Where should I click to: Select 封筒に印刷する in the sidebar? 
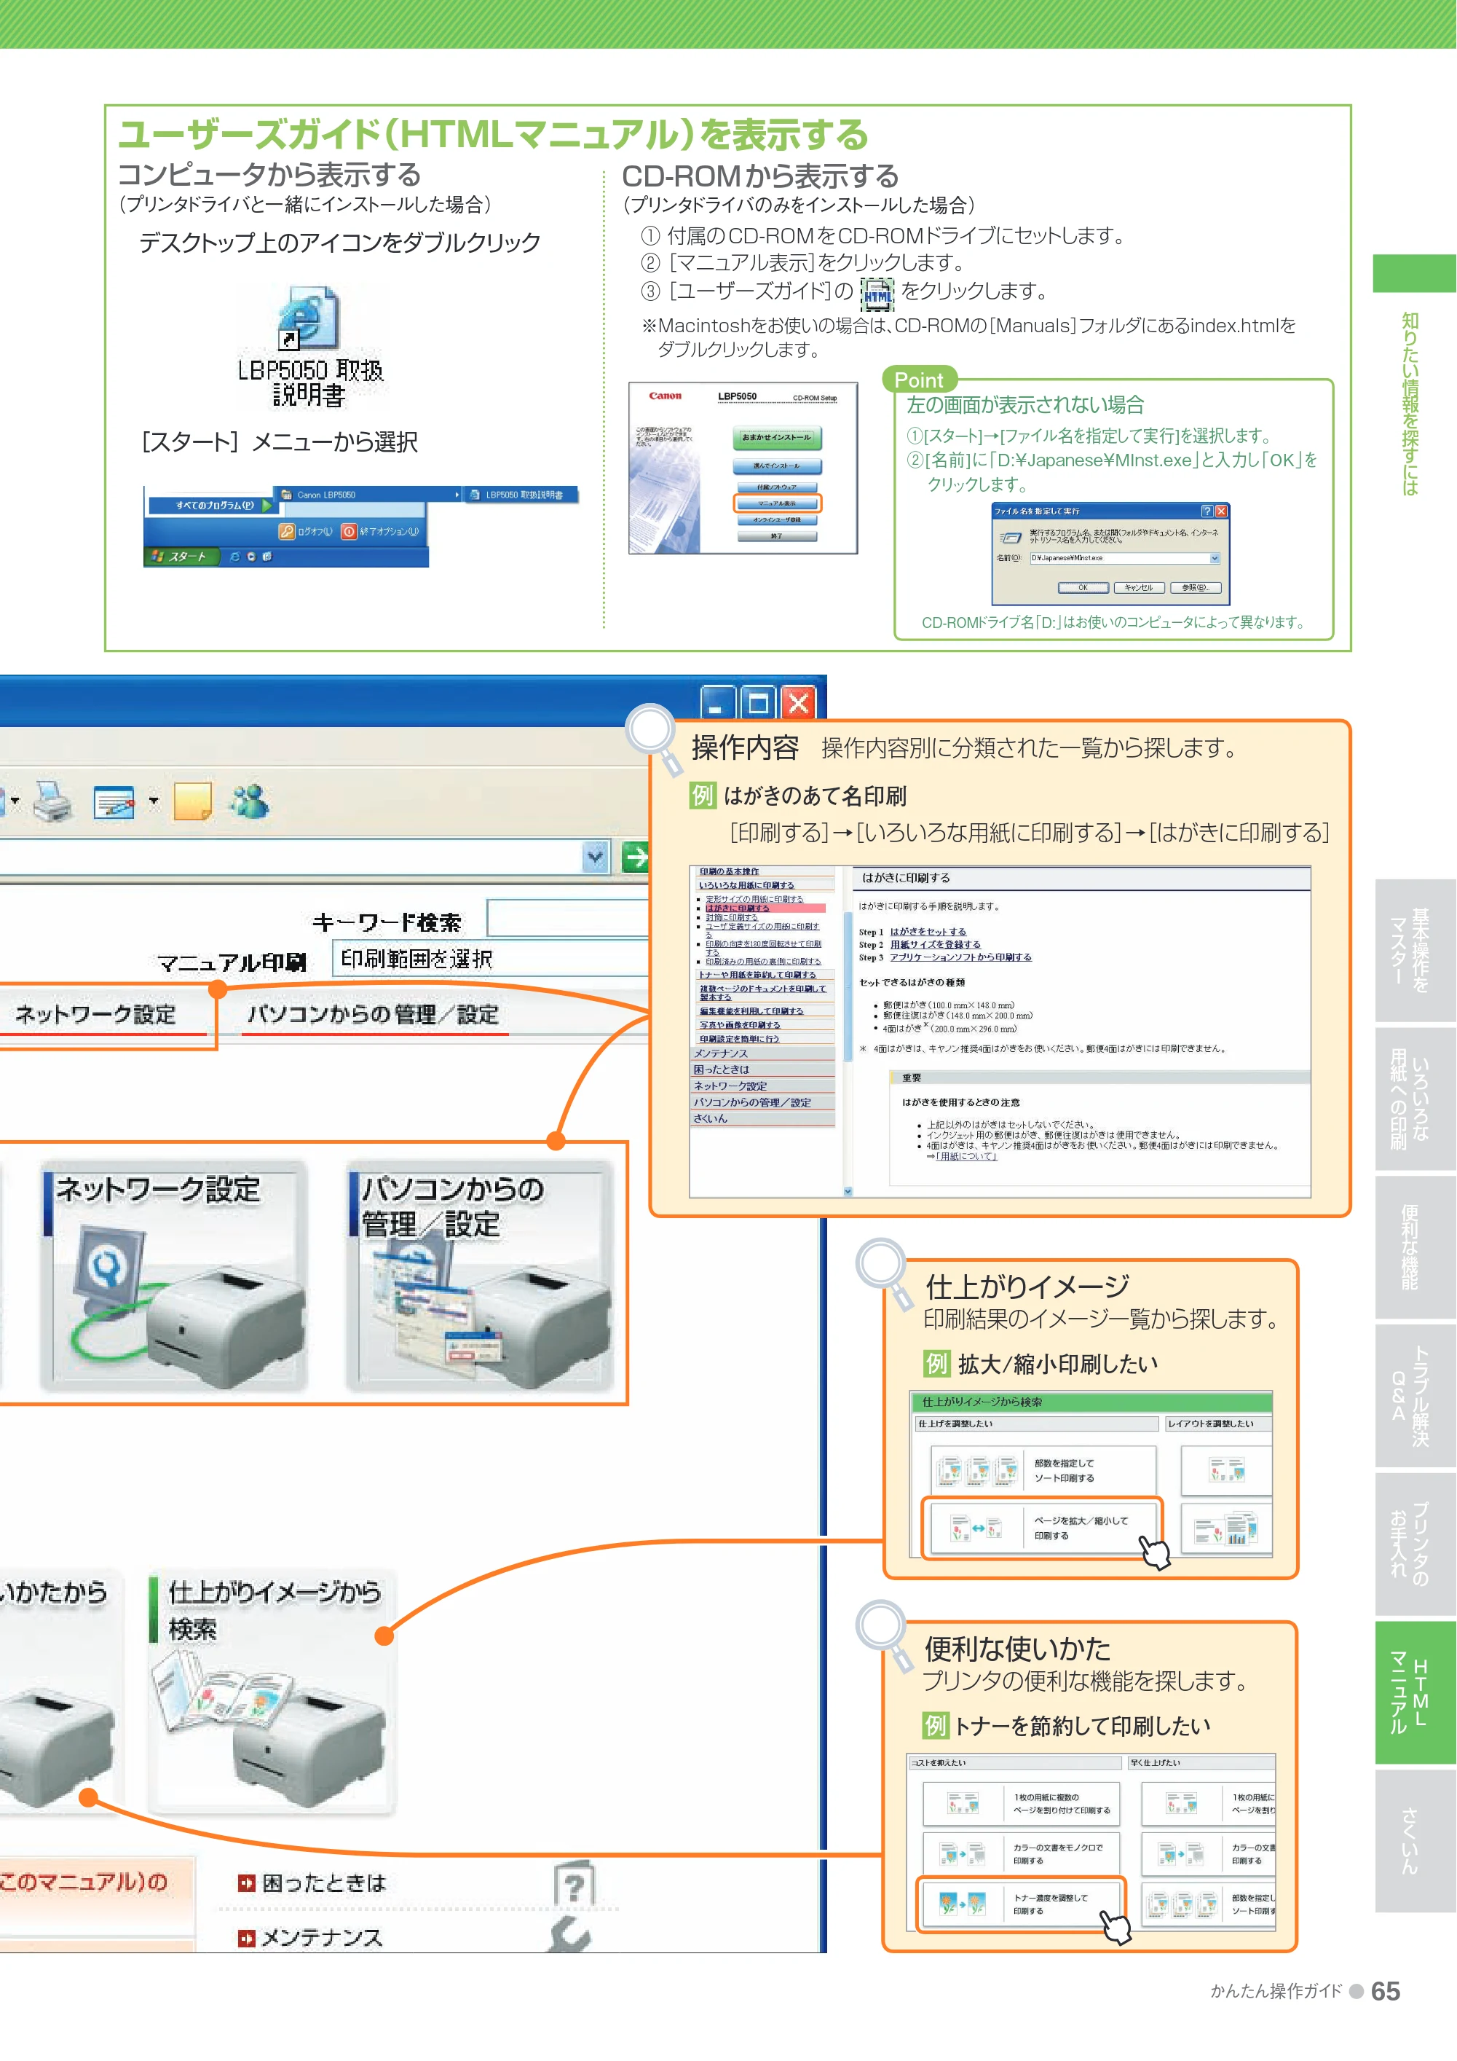click(x=731, y=917)
